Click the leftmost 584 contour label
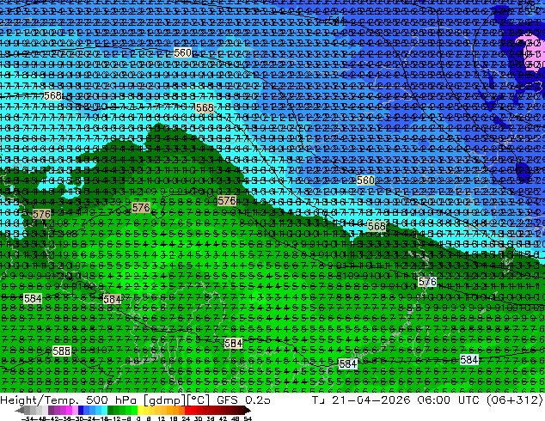545x421 pixels. click(33, 299)
